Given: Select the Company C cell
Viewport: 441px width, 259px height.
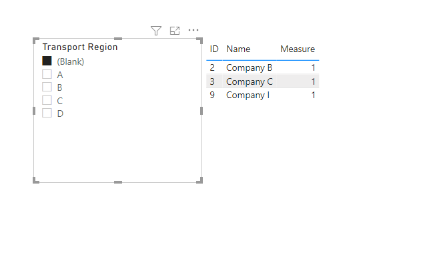Looking at the screenshot, I should tap(250, 81).
